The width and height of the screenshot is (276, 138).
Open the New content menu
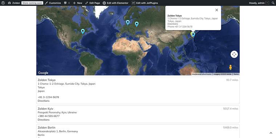(x=77, y=3)
